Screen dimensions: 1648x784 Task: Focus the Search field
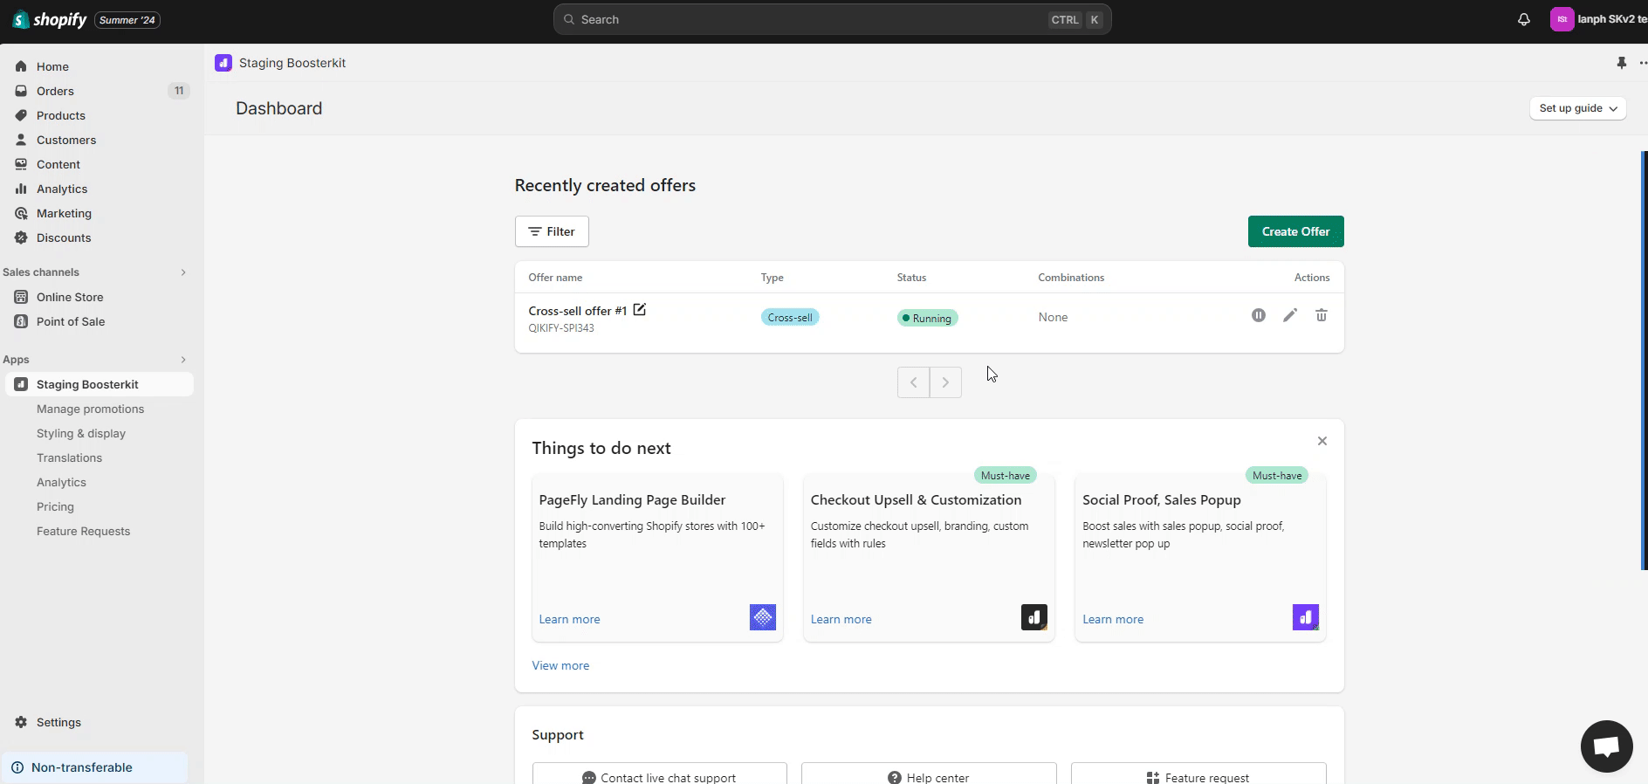coord(832,19)
